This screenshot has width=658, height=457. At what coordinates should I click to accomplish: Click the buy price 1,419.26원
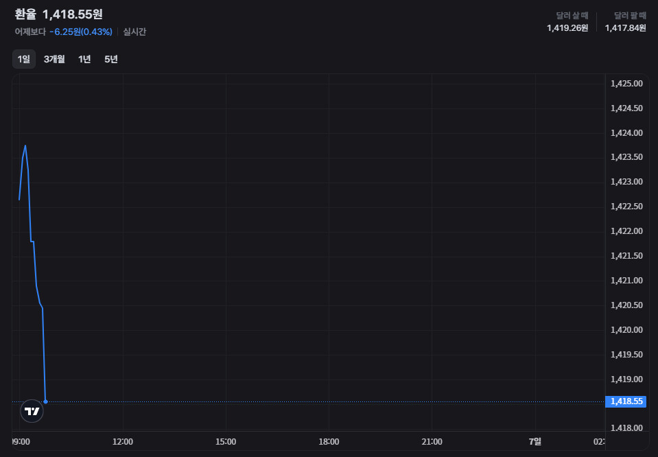pyautogui.click(x=567, y=27)
